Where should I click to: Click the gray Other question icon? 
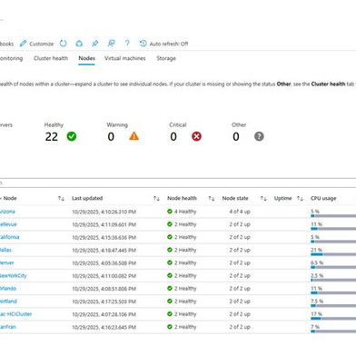click(x=259, y=136)
